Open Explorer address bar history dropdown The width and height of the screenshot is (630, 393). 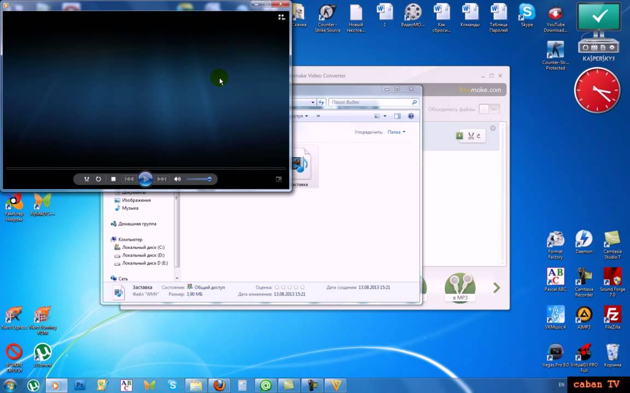tap(313, 102)
